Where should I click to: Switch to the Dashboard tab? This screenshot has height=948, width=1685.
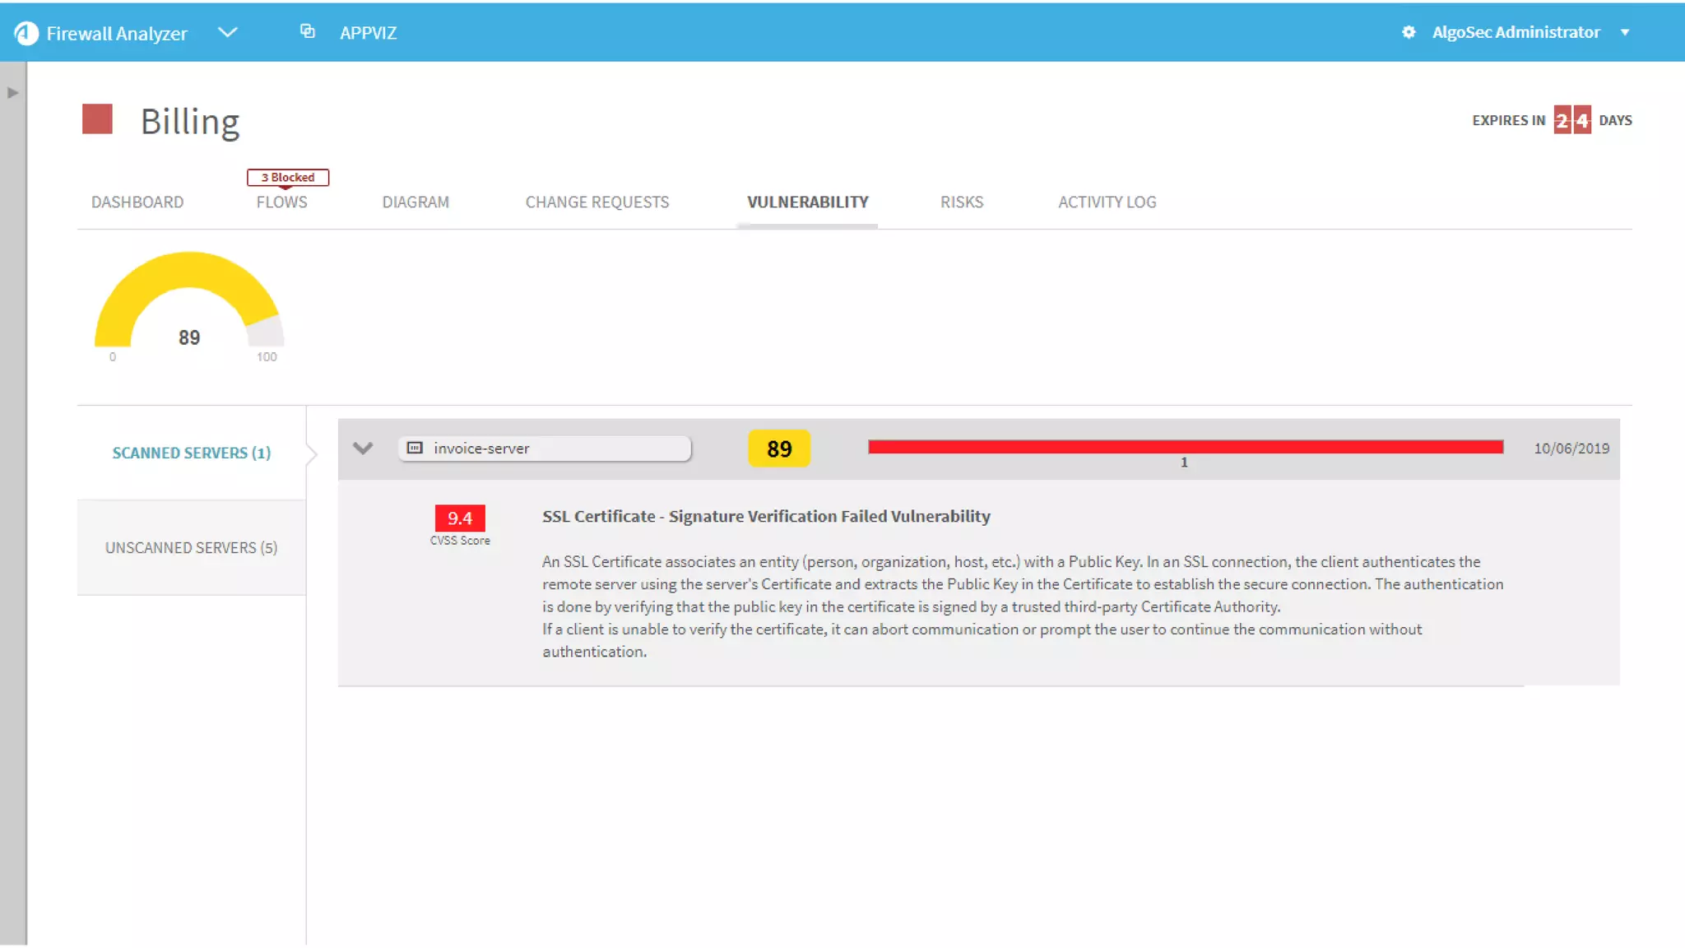pyautogui.click(x=137, y=202)
